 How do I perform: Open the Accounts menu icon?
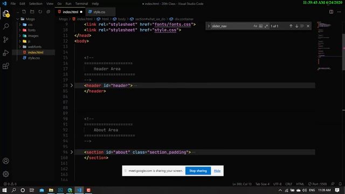6,161
